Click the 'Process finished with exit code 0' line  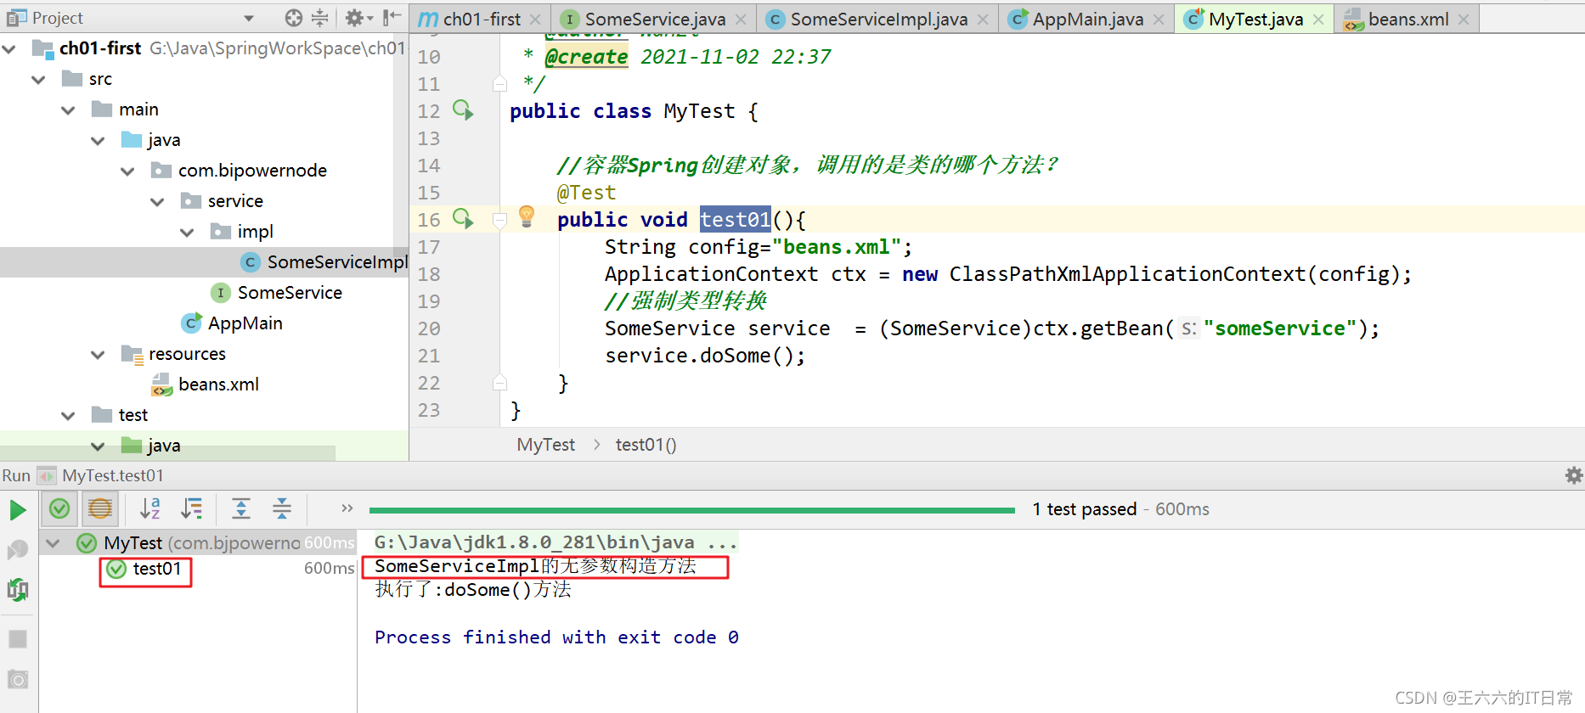click(x=556, y=637)
